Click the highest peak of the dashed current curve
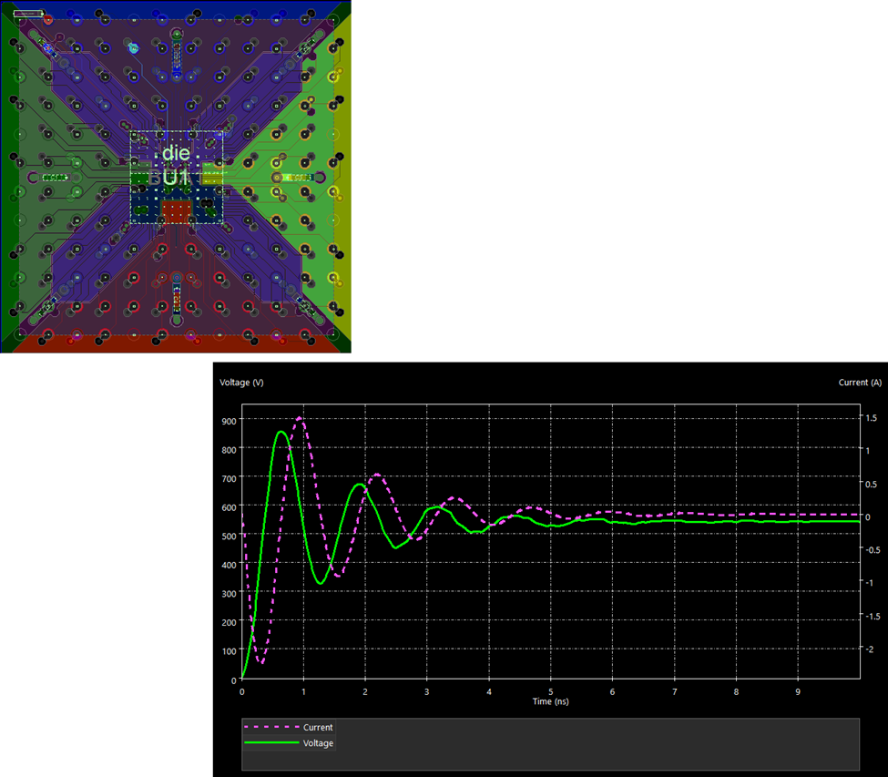 pos(301,417)
